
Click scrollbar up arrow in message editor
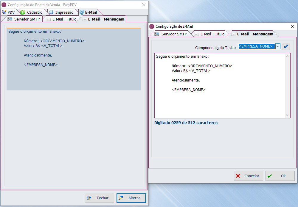(288, 56)
